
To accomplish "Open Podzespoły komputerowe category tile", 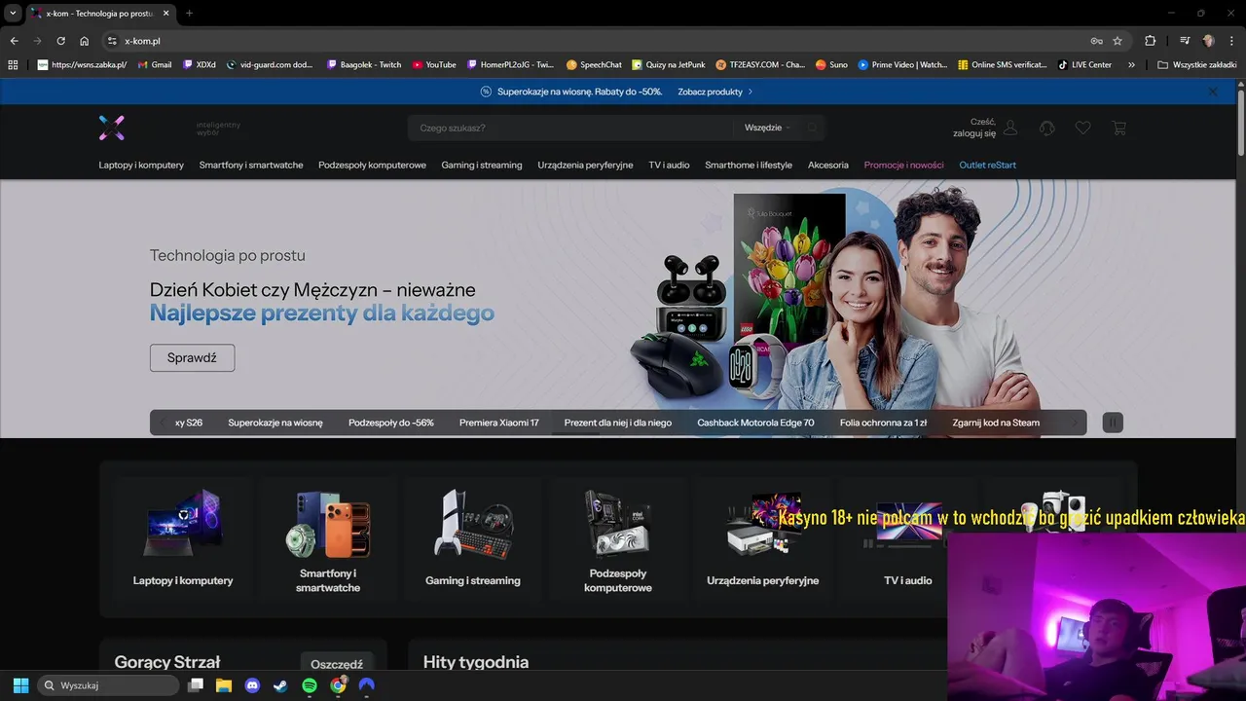I will 618,540.
